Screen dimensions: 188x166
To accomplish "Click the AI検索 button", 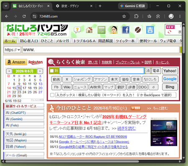I will point(95,87).
